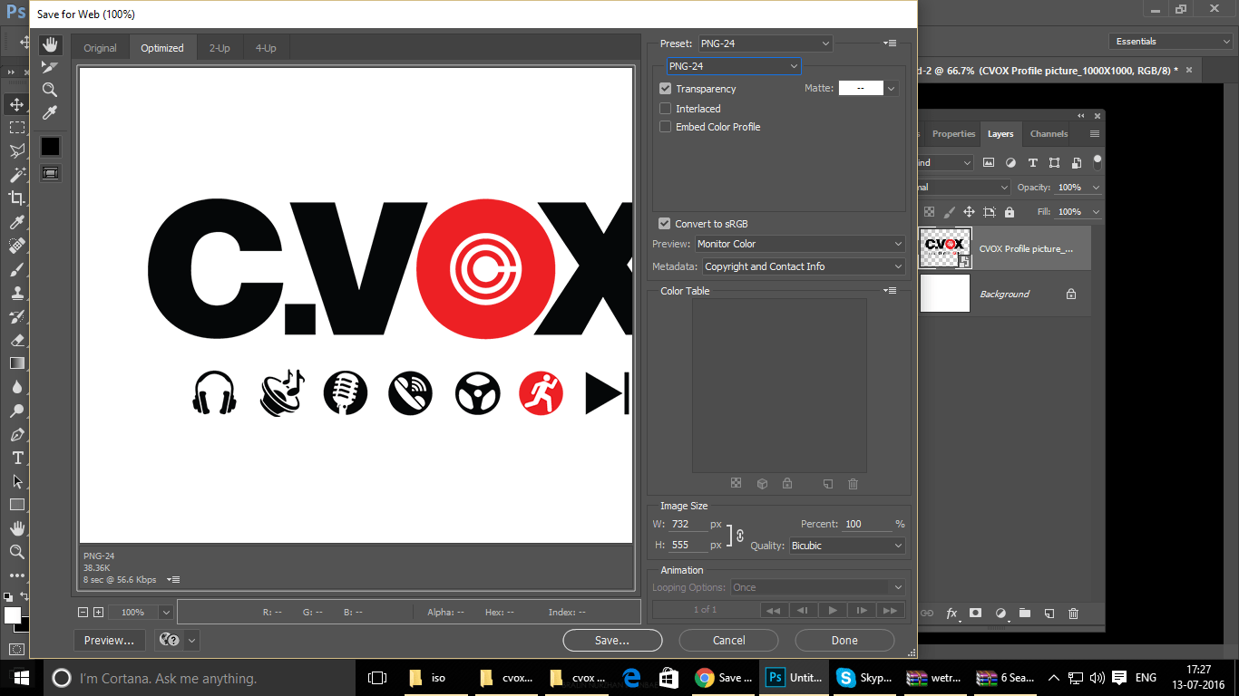This screenshot has width=1239, height=696.
Task: Select the Eyedropper tool
Action: [x=50, y=111]
